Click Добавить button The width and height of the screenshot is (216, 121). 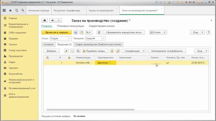coord(51,51)
